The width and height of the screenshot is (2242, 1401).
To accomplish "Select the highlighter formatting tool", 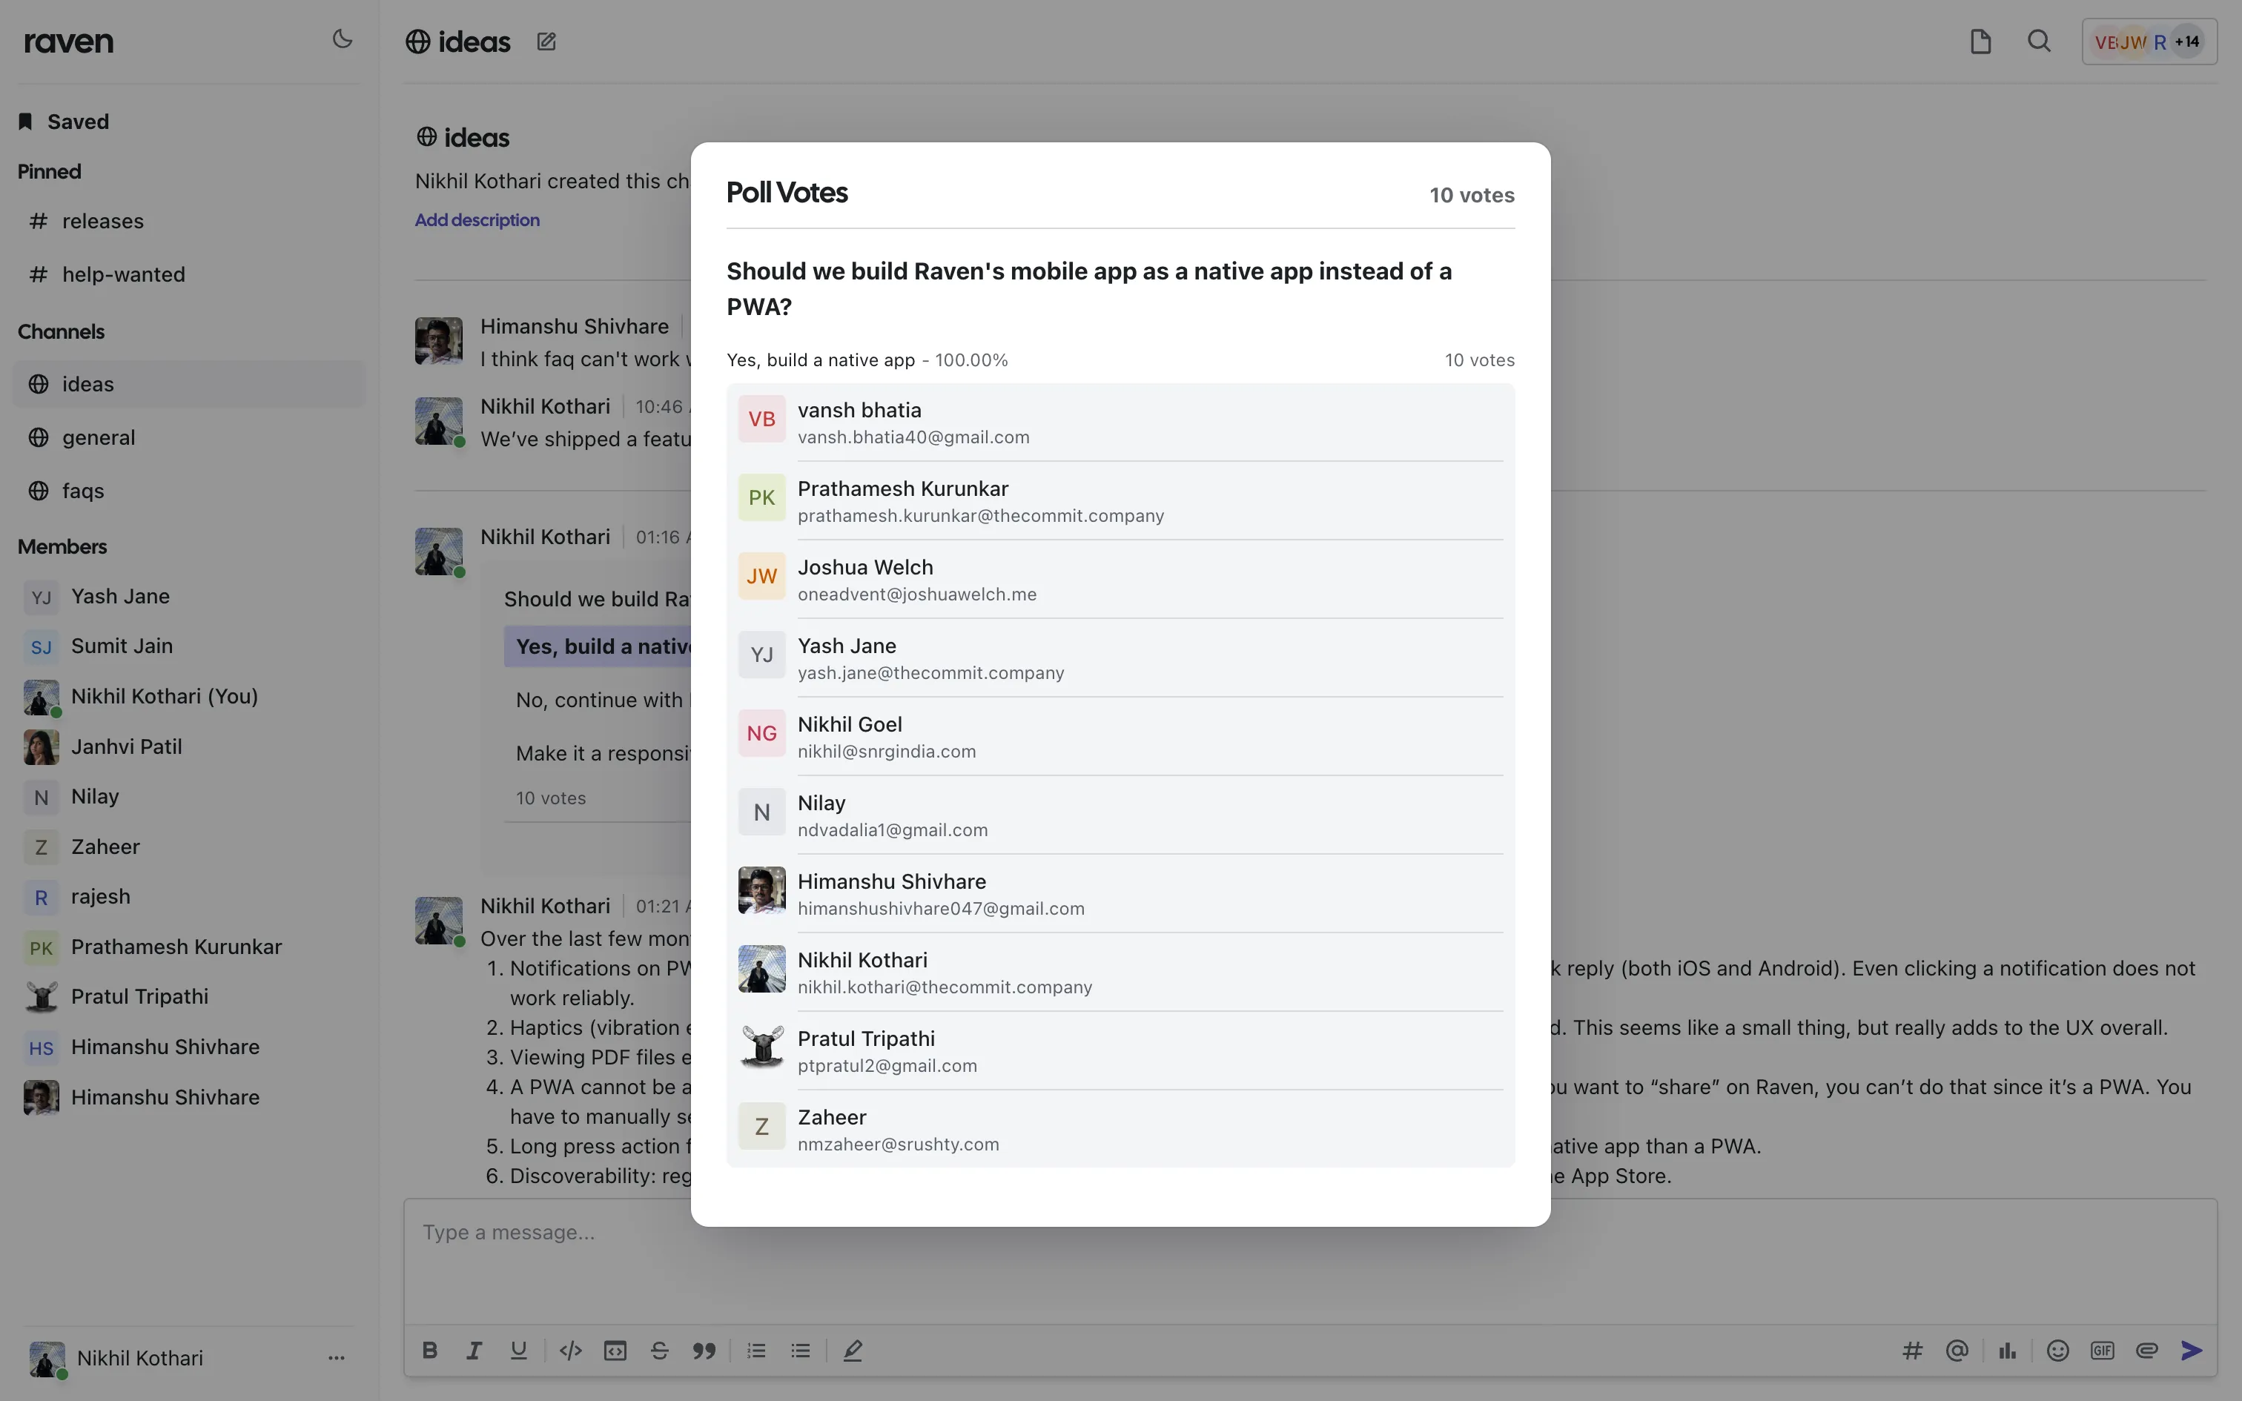I will tap(853, 1350).
